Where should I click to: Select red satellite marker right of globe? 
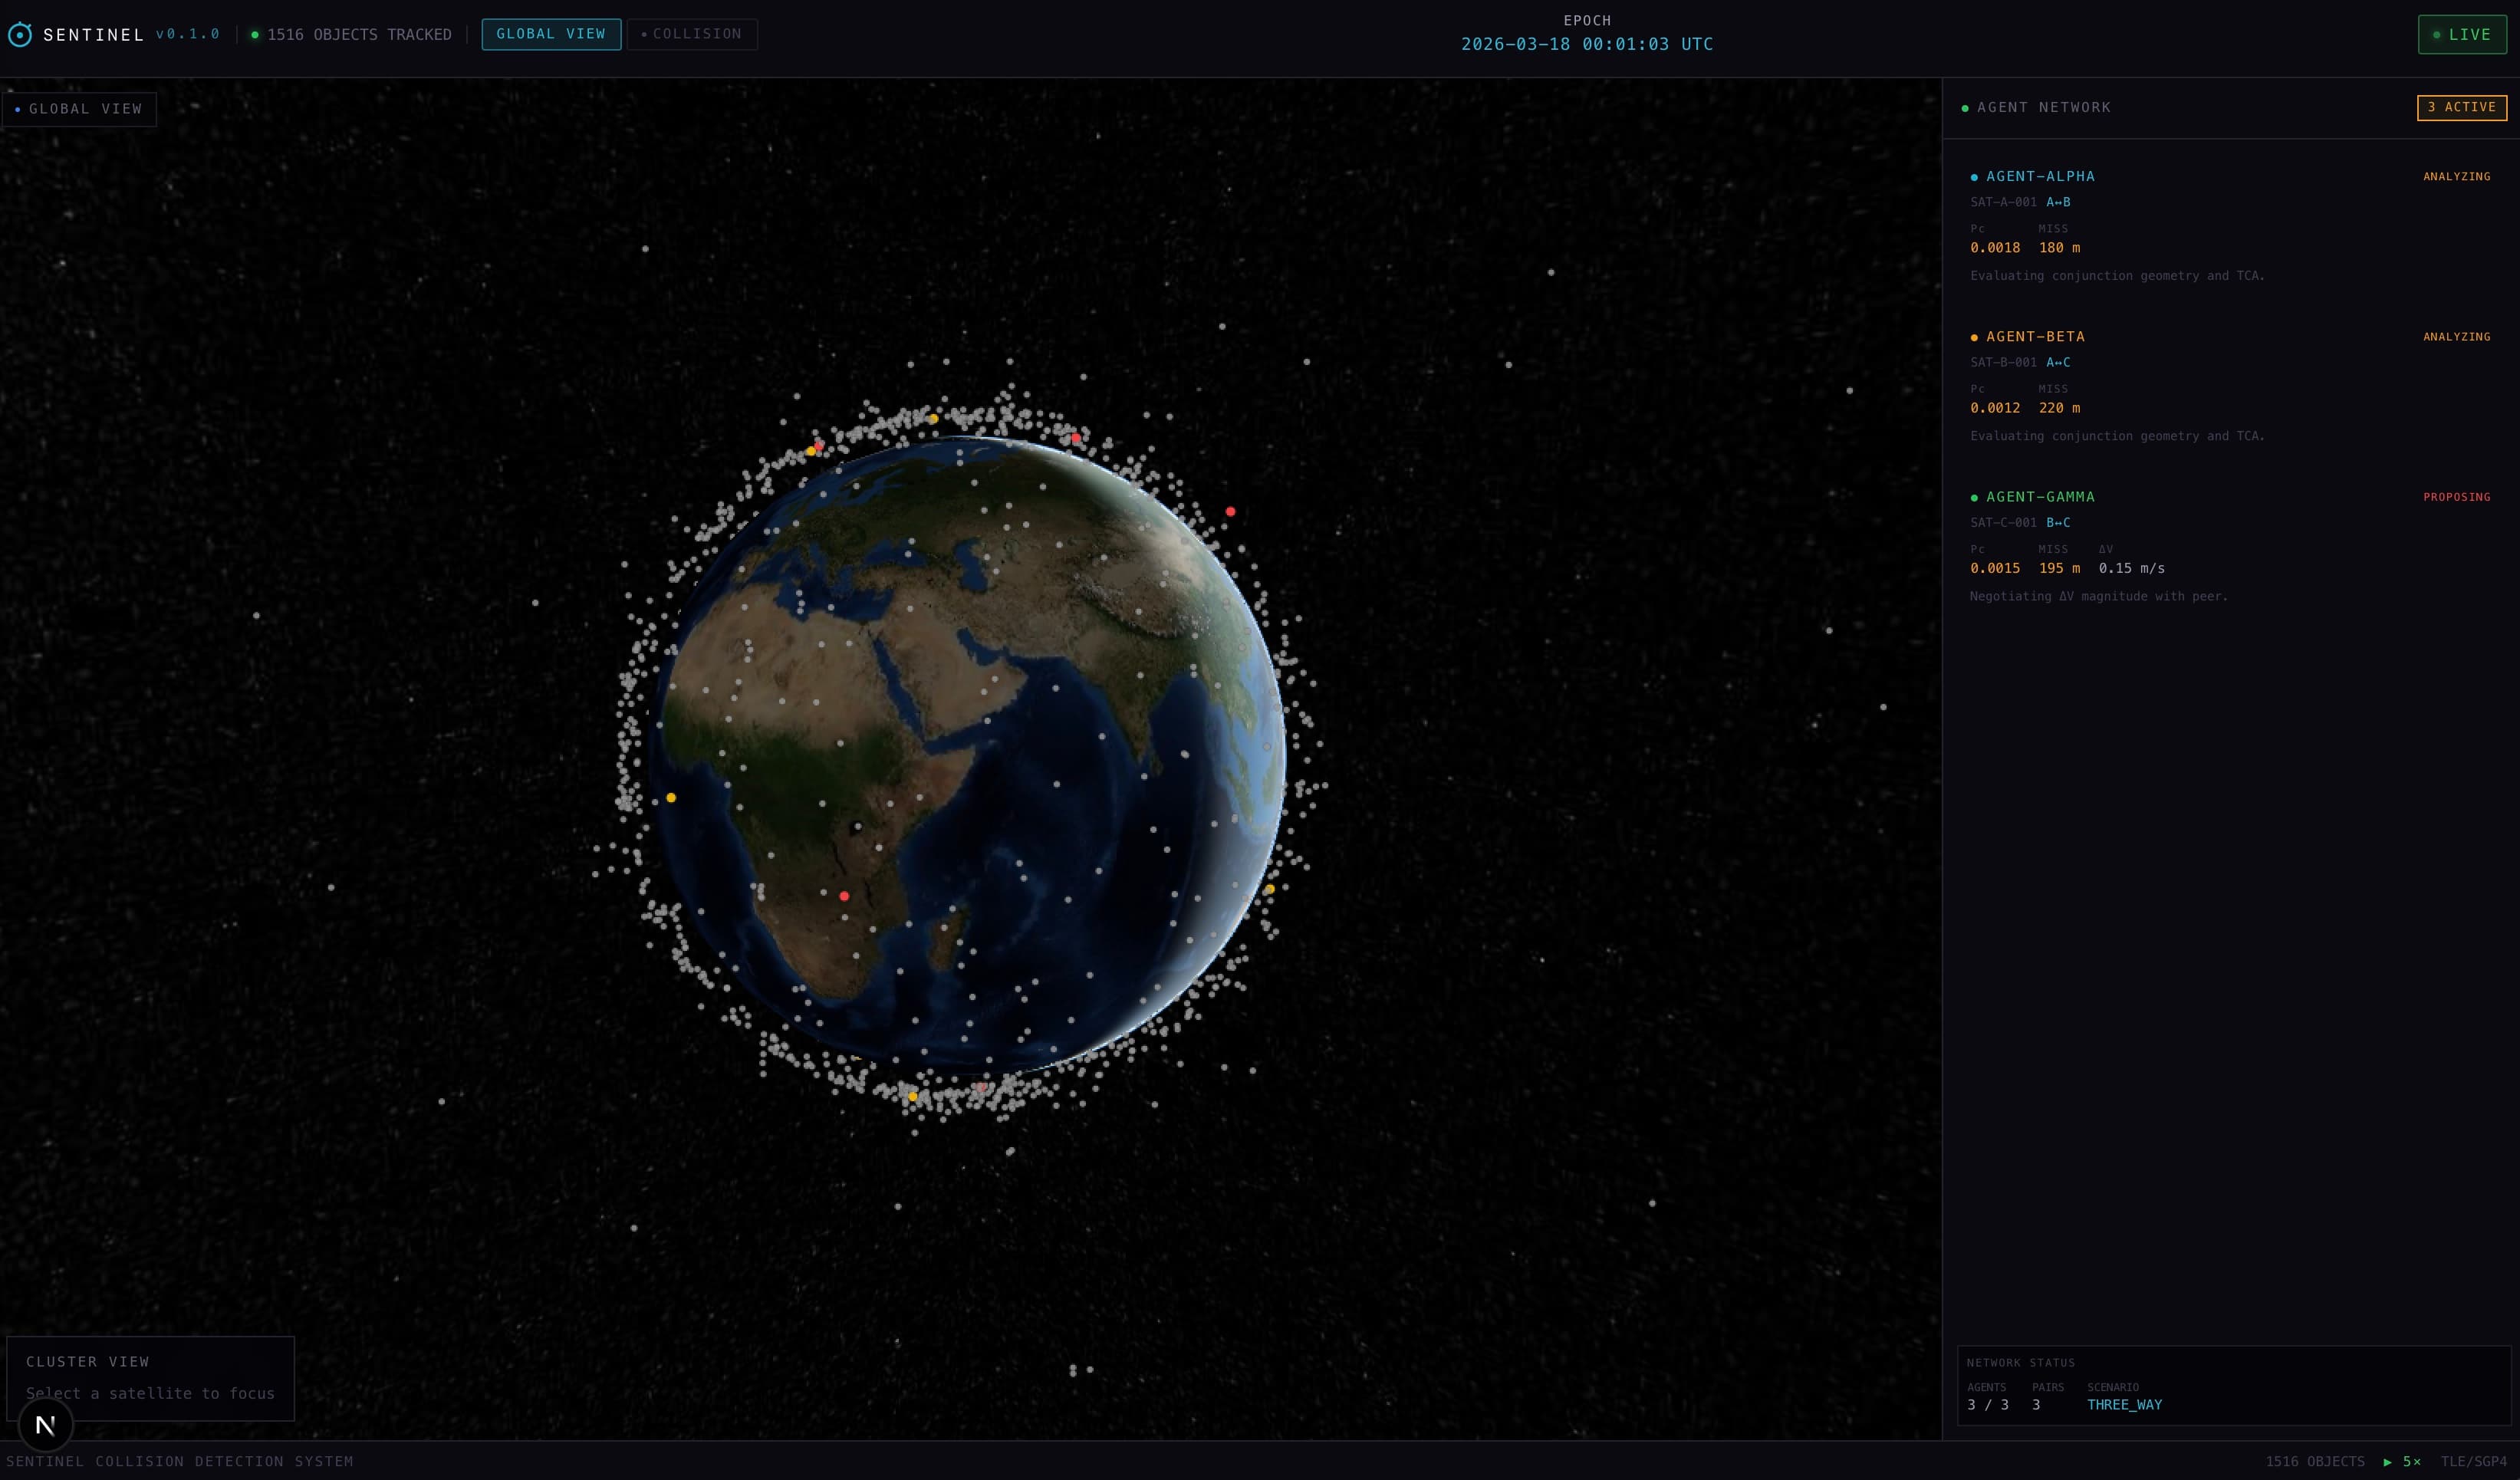pos(1230,512)
